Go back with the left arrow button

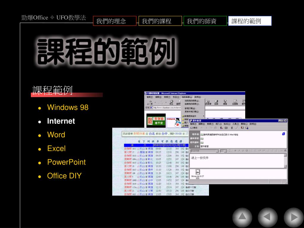coord(268,217)
